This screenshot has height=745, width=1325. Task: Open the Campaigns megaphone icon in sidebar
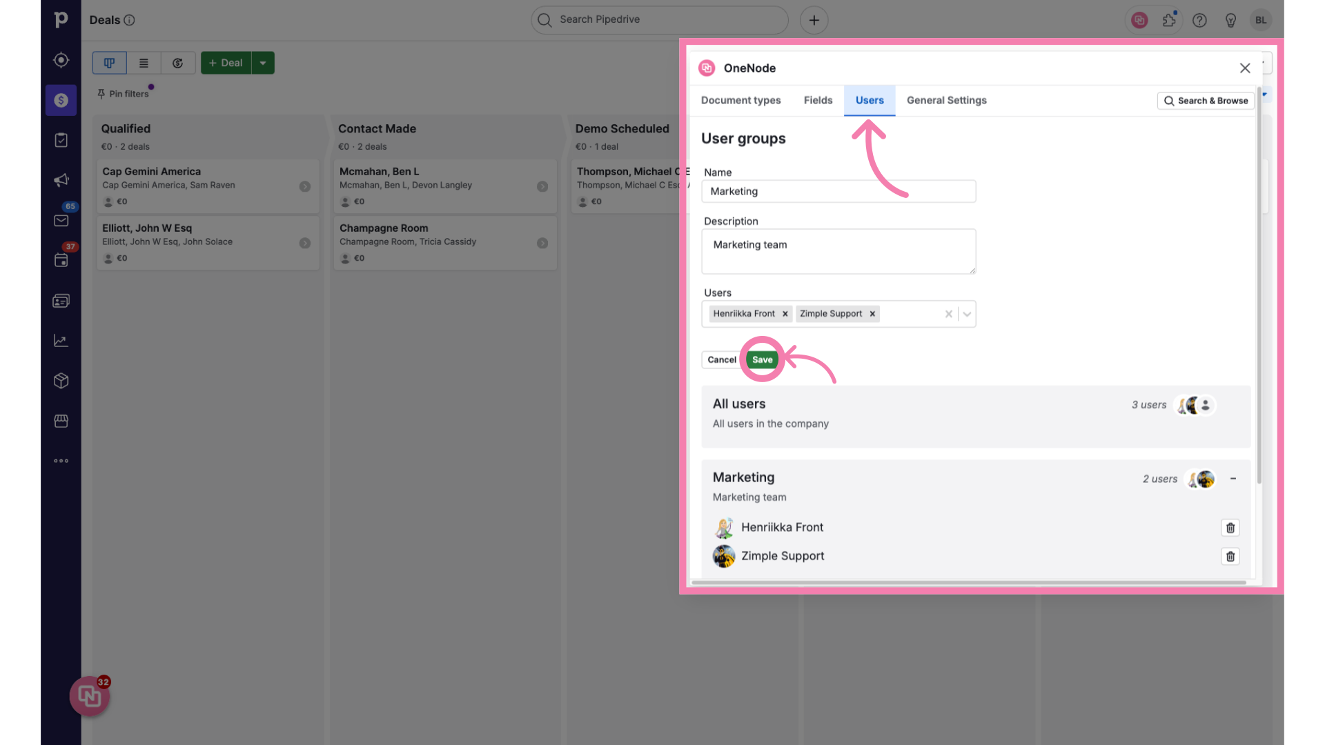click(61, 180)
